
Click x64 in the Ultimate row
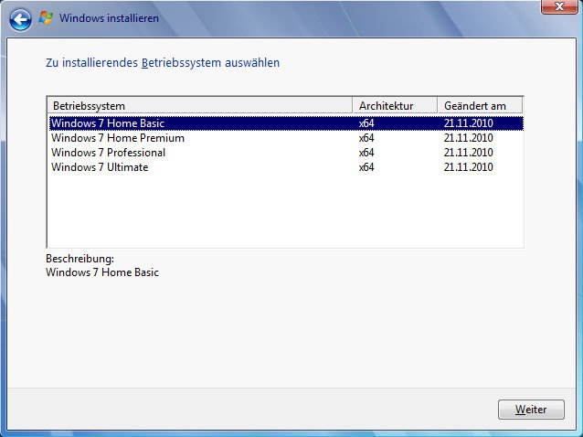[x=366, y=167]
